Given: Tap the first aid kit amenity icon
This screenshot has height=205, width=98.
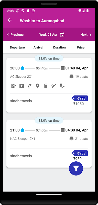Looking at the screenshot, I should pyautogui.click(x=22, y=86).
